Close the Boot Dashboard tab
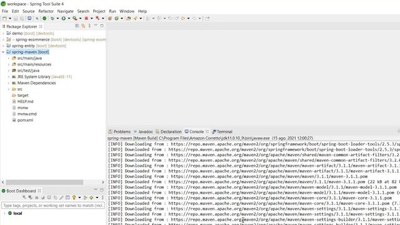 tap(39, 191)
